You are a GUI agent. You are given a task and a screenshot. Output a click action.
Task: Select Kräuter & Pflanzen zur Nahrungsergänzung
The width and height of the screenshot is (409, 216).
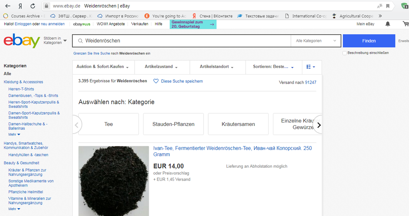27,172
